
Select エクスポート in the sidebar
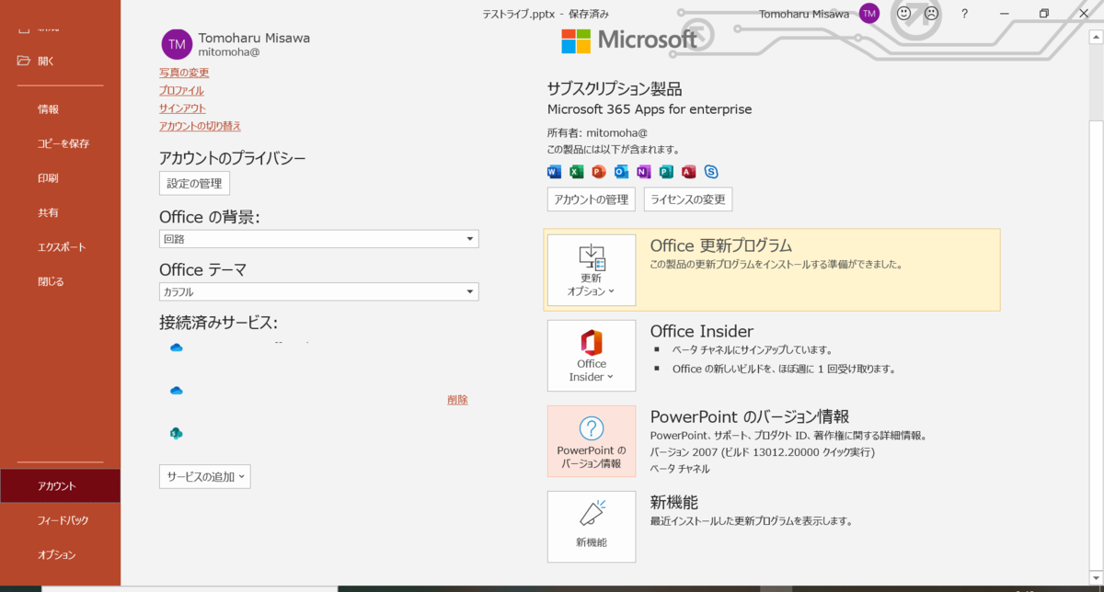(62, 247)
